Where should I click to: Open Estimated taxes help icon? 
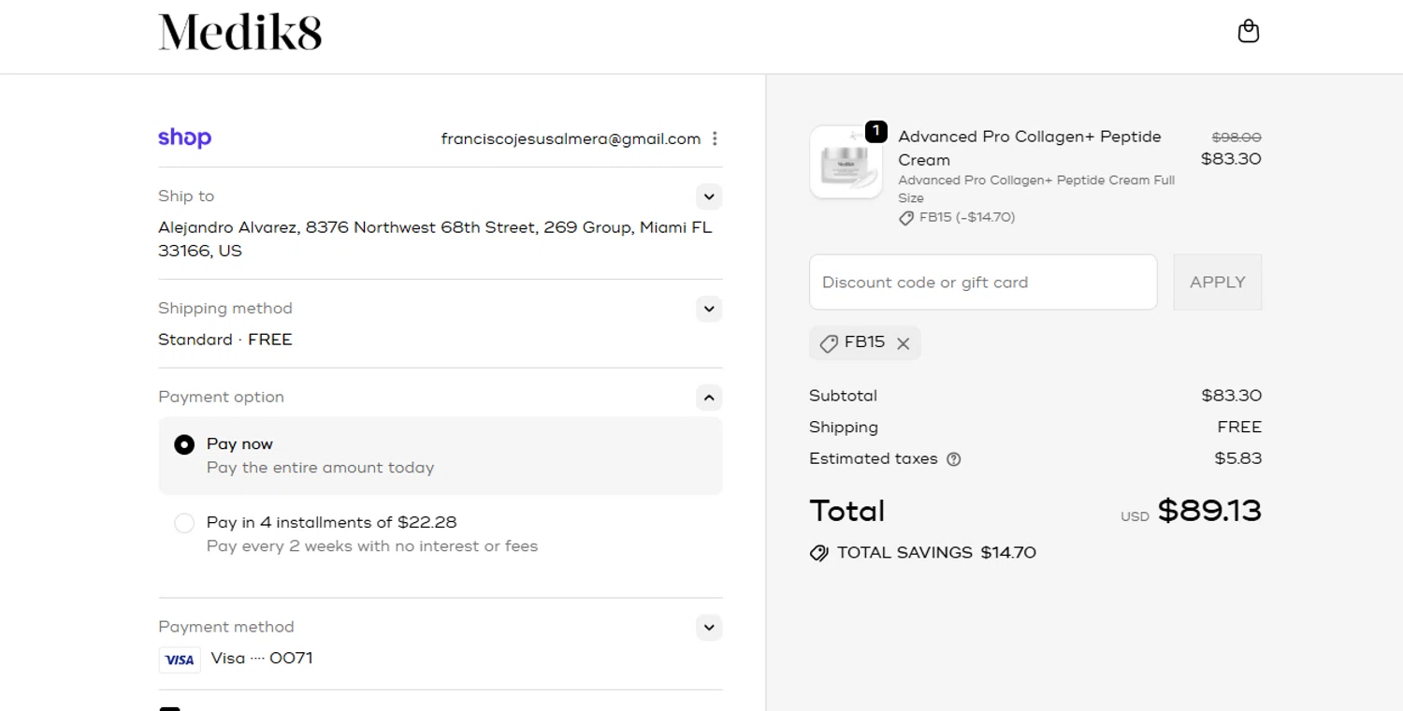[x=953, y=459]
